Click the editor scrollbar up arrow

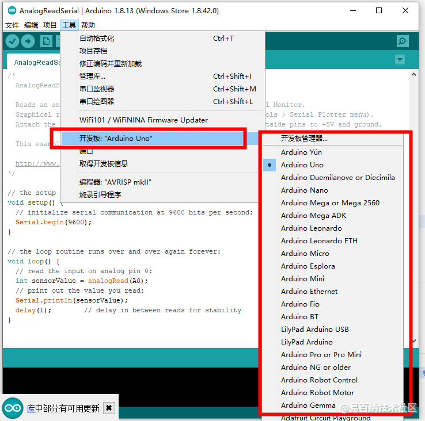413,74
